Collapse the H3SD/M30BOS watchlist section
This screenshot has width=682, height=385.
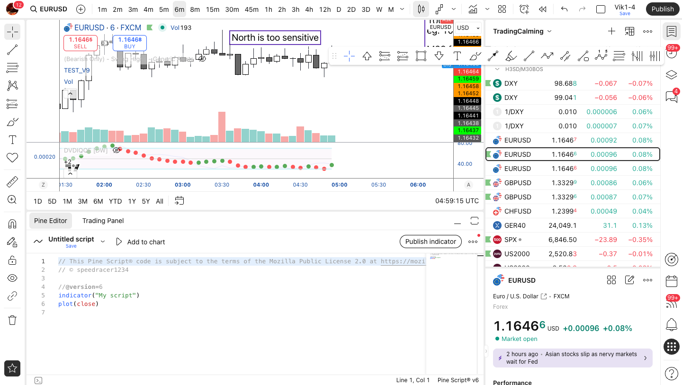pos(497,69)
